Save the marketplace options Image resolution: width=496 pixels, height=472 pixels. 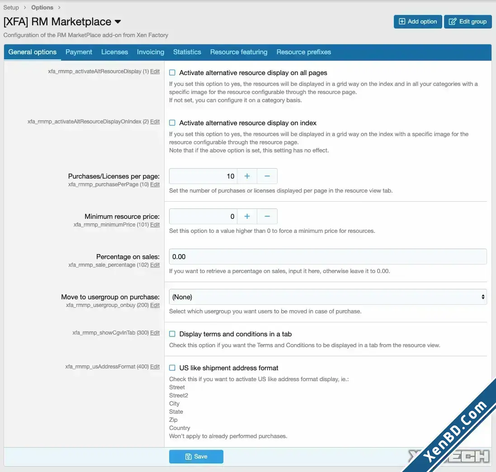(196, 457)
